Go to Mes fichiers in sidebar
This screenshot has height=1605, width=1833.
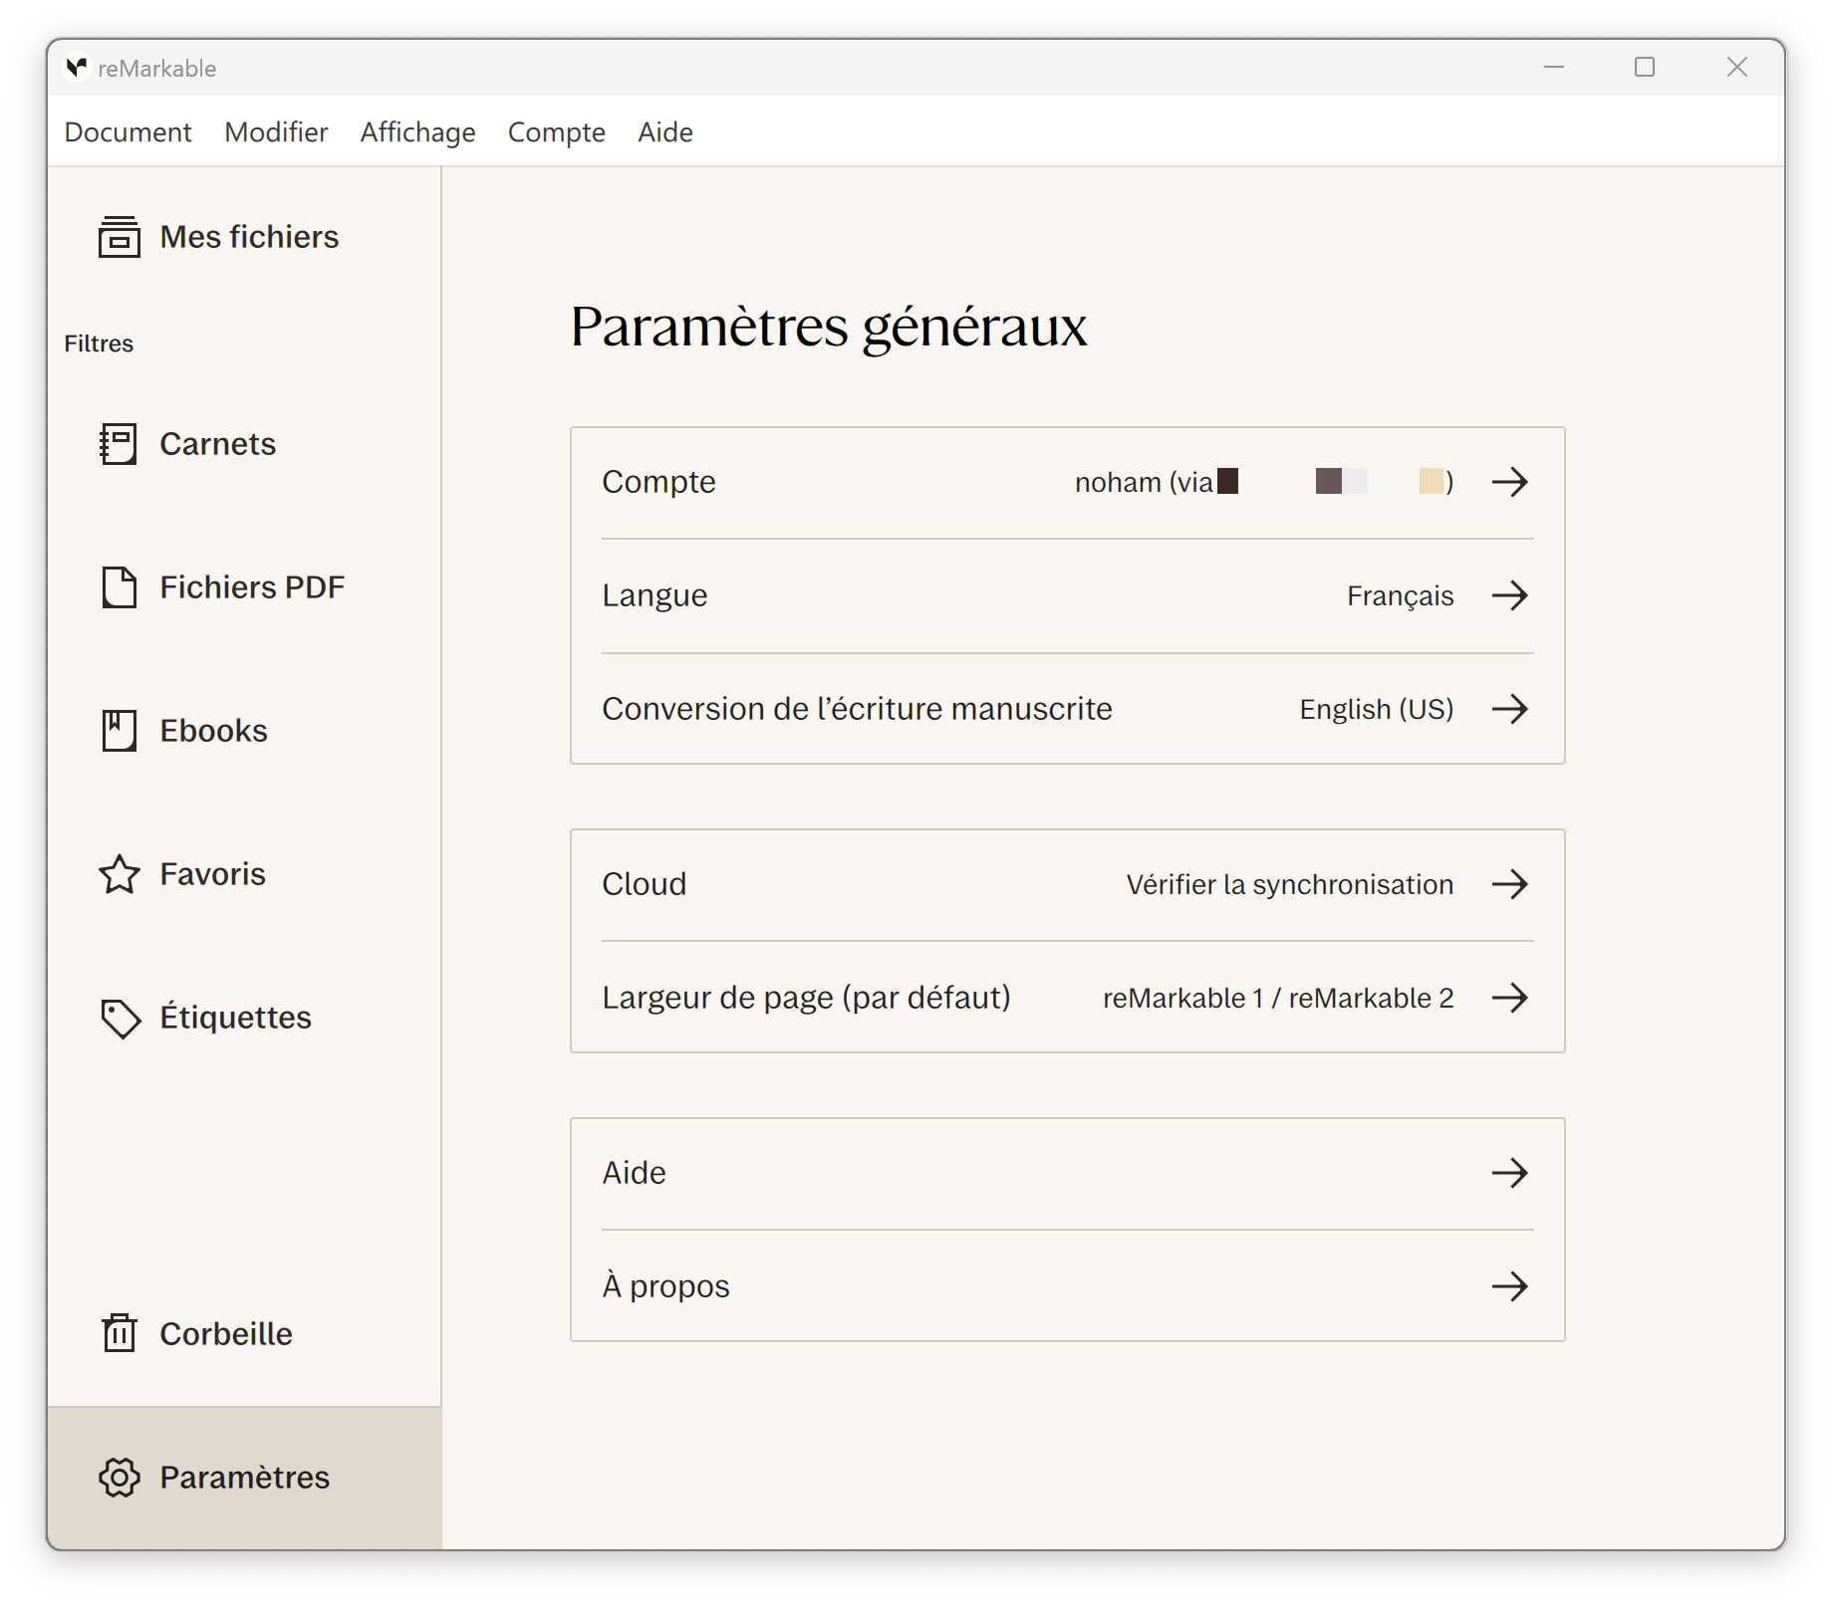pyautogui.click(x=249, y=237)
